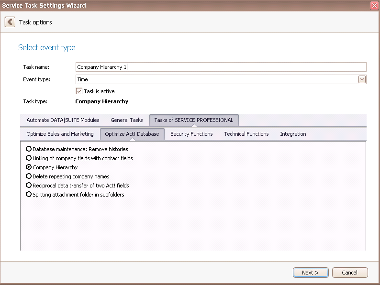Open the Event type dropdown arrow
This screenshot has width=380, height=285.
pyautogui.click(x=362, y=79)
